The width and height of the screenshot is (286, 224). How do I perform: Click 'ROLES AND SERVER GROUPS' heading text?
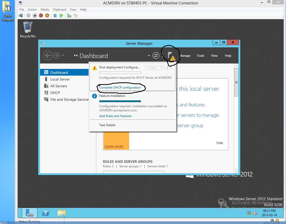click(x=128, y=161)
